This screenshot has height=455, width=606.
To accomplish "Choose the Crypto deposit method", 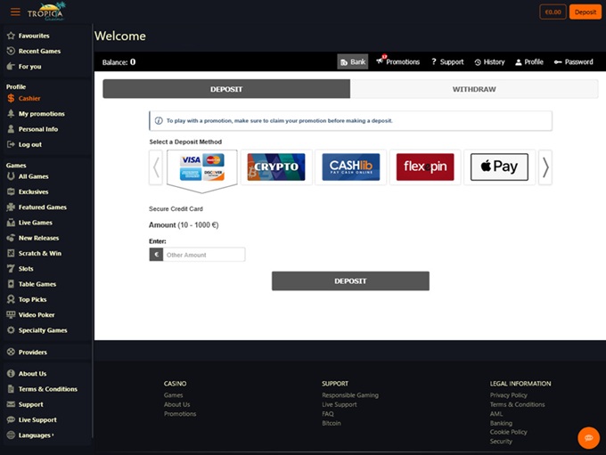I will coord(275,167).
